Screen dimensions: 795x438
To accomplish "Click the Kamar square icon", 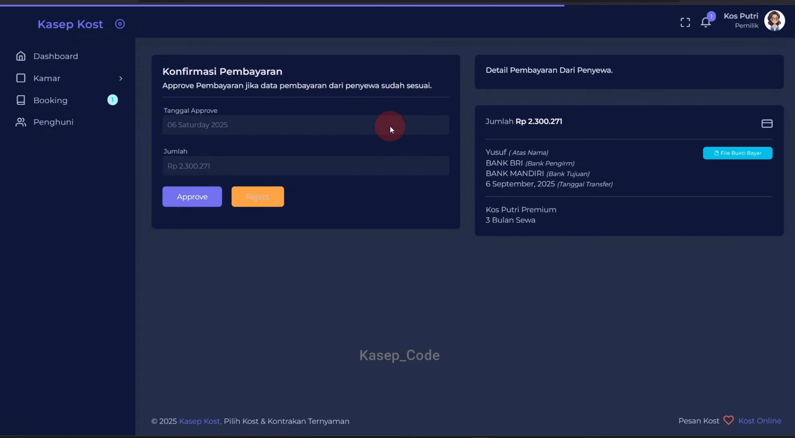I will pyautogui.click(x=21, y=78).
